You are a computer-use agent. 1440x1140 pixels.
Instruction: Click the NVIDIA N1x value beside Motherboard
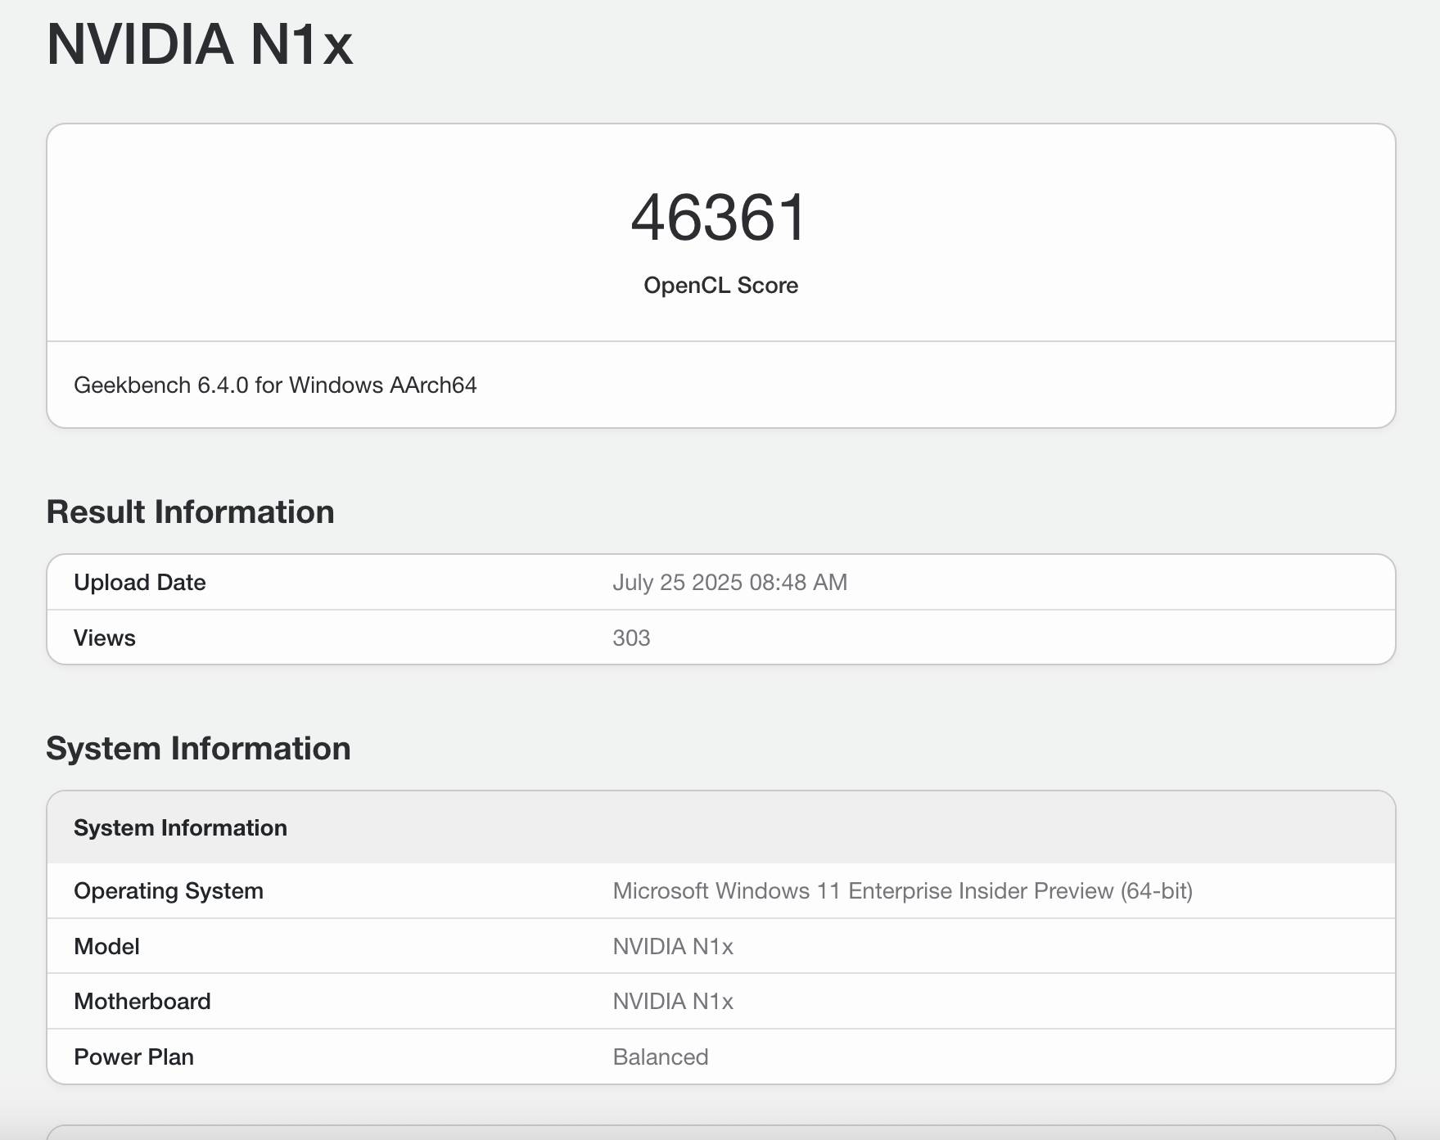pyautogui.click(x=673, y=1002)
